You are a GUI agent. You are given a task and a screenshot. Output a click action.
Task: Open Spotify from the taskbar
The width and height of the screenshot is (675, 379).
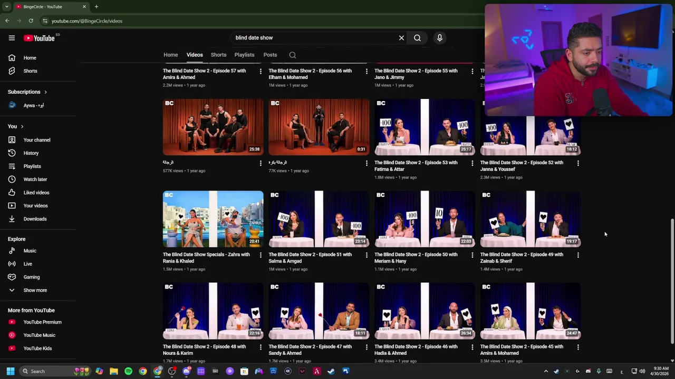coord(128,371)
